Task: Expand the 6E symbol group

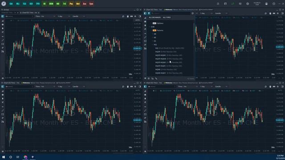Action: click(x=153, y=37)
